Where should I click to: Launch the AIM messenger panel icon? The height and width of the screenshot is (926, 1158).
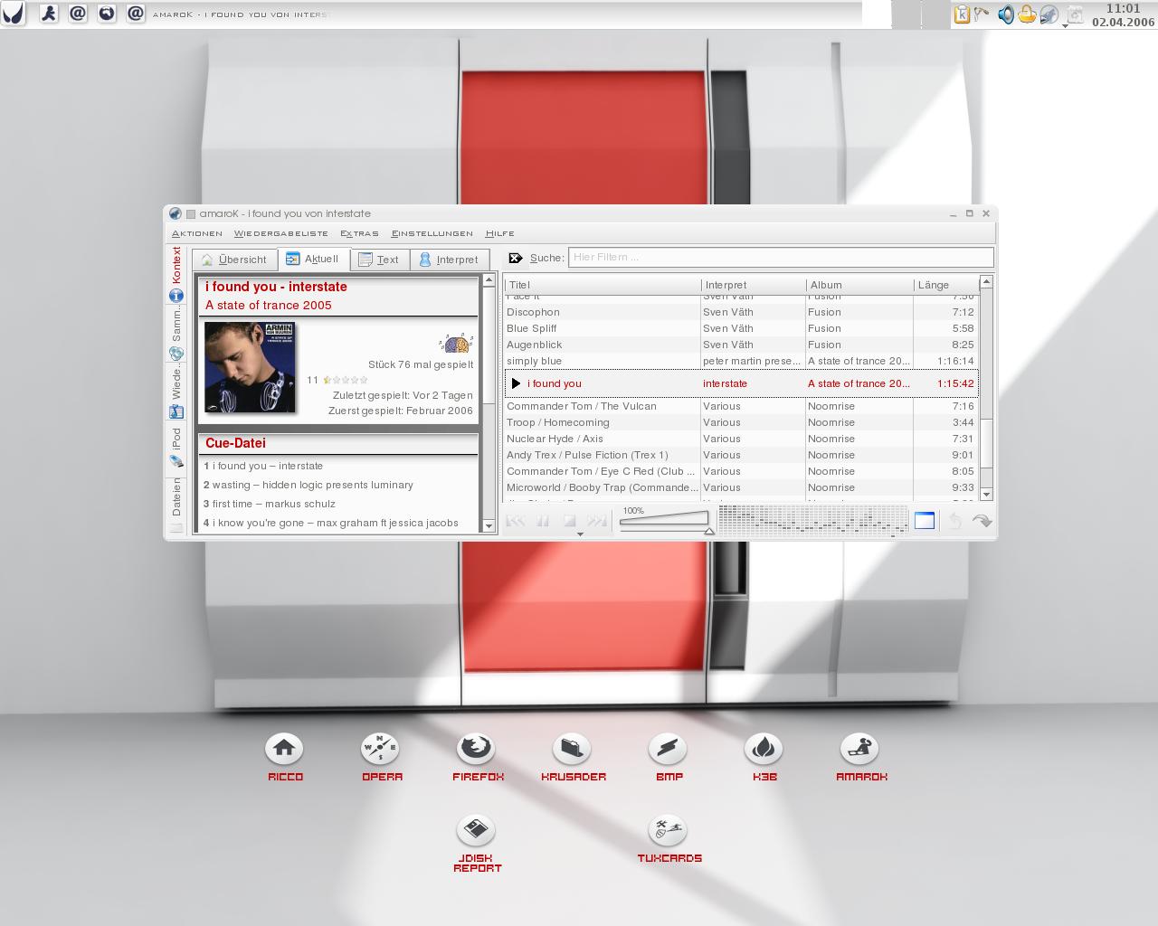(50, 14)
